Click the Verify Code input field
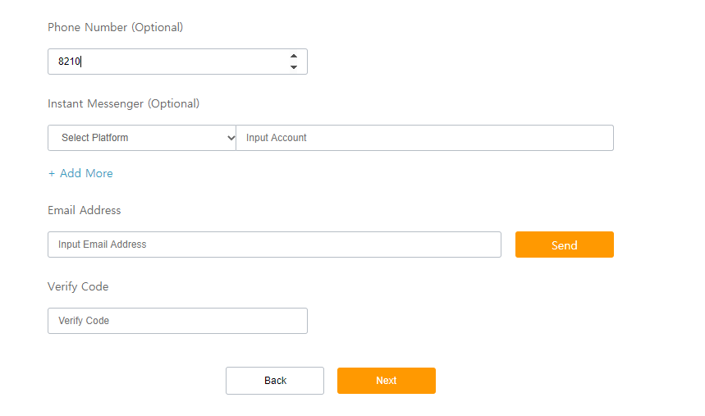 177,321
